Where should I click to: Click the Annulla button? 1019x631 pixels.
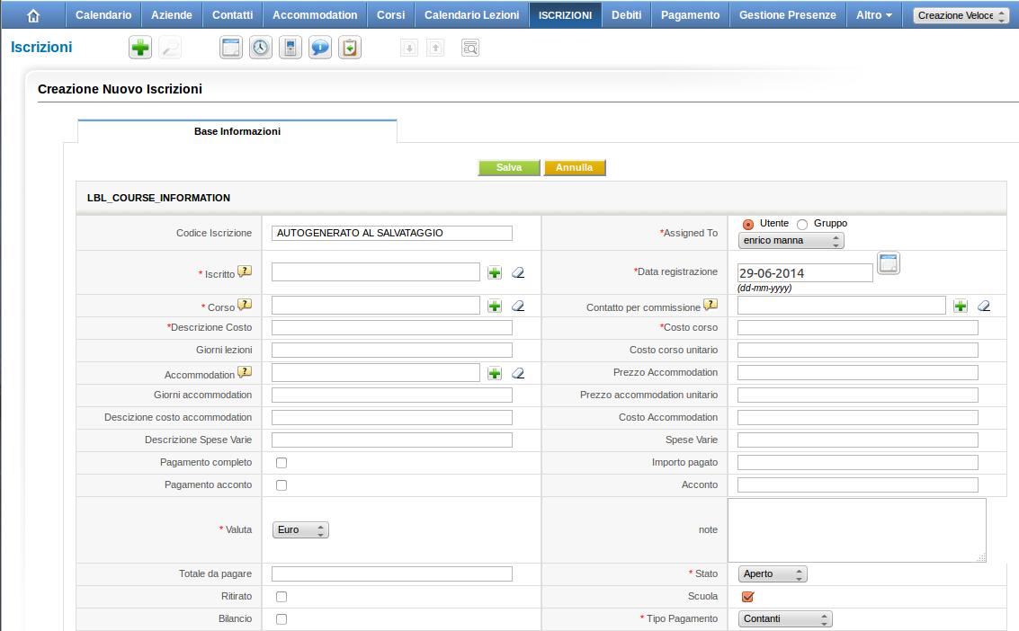click(x=574, y=168)
